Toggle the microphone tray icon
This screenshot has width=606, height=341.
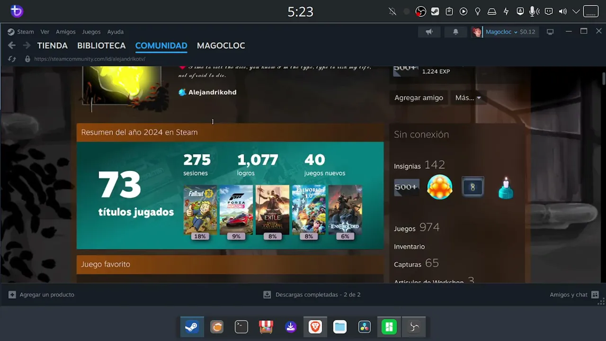pos(534,11)
